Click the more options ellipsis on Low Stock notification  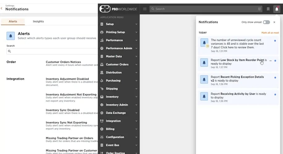click(271, 61)
